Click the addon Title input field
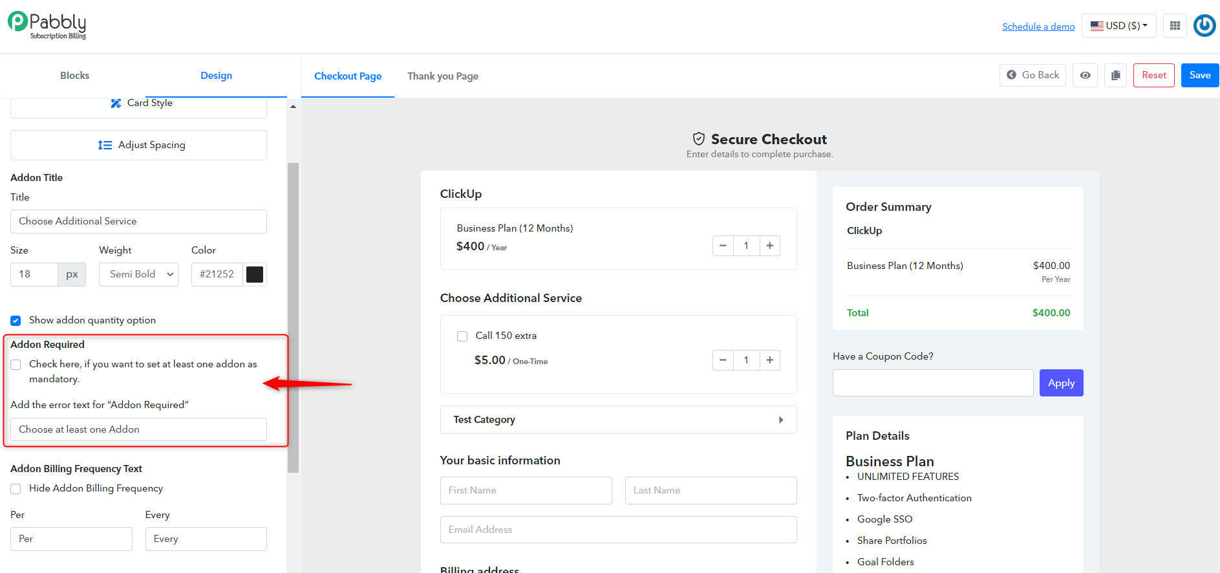 coord(138,221)
